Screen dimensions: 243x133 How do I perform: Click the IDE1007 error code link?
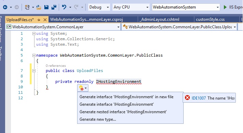(199, 98)
